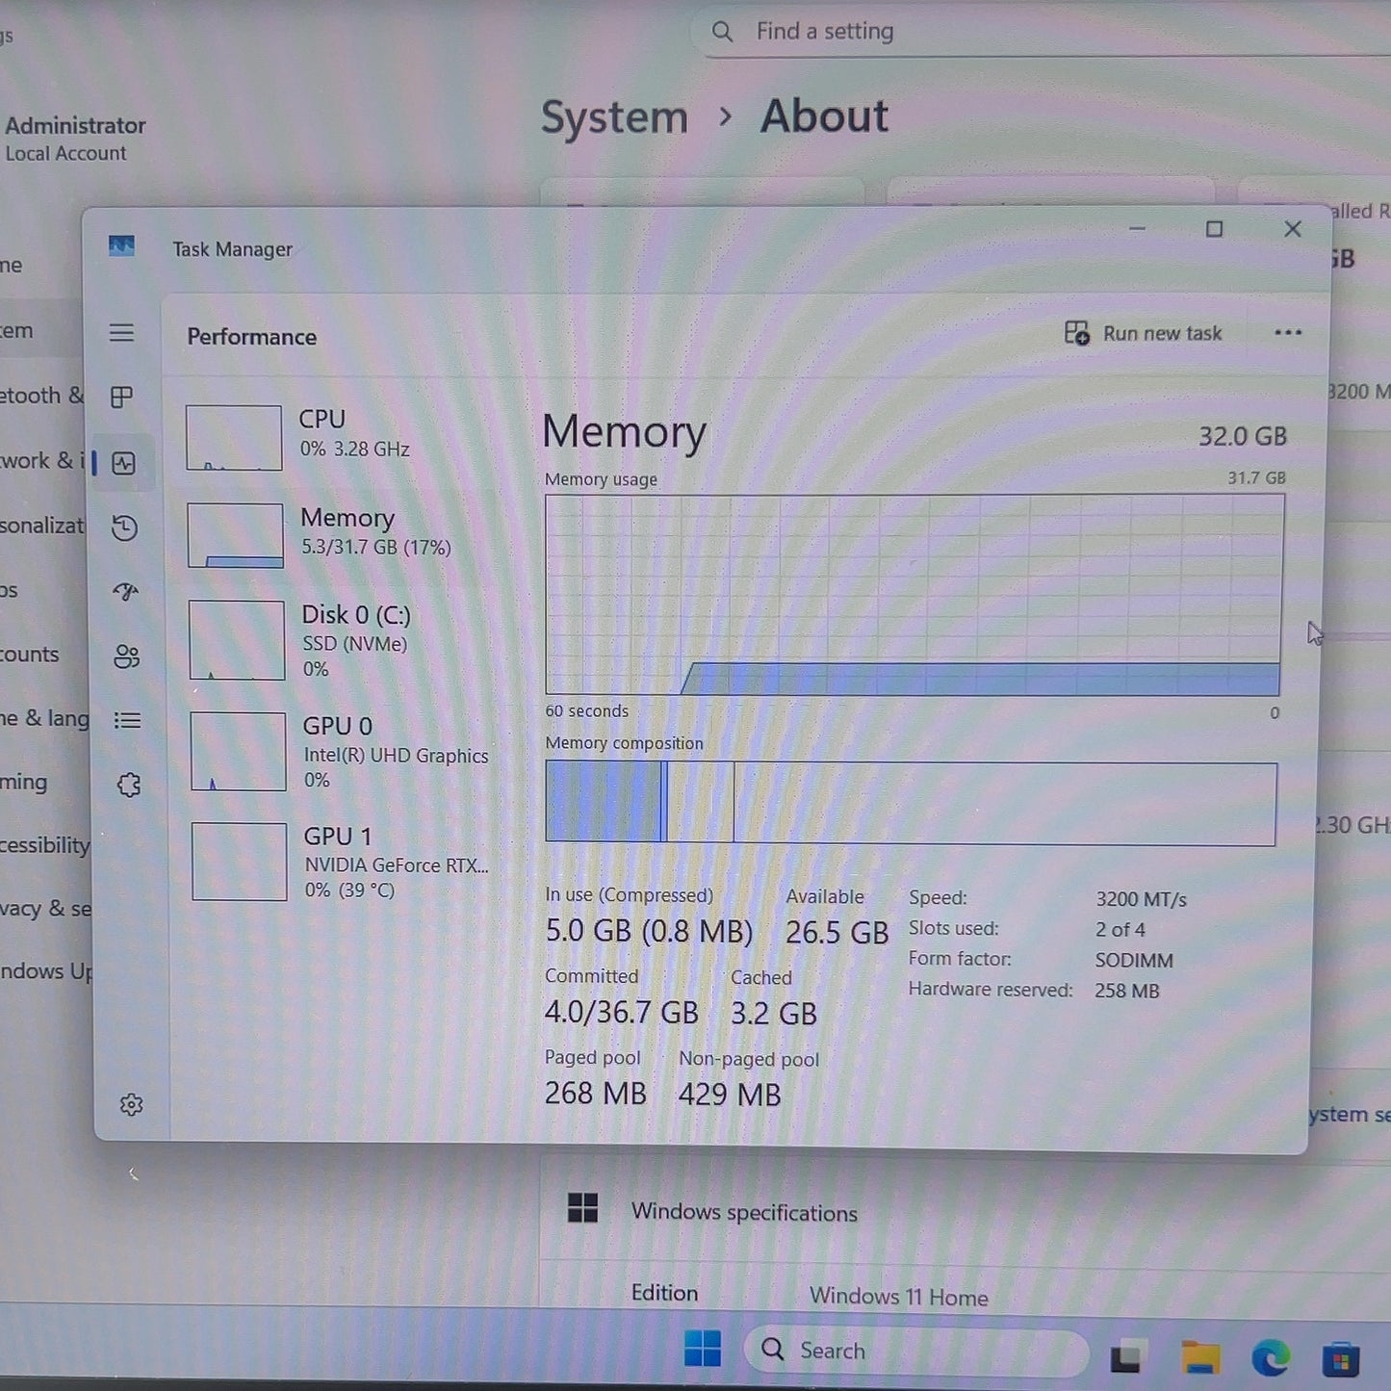Click the 26.5 GB available value
1391x1391 pixels.
click(x=837, y=933)
